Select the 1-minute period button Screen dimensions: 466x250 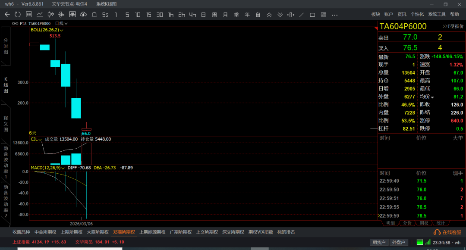pos(116,15)
